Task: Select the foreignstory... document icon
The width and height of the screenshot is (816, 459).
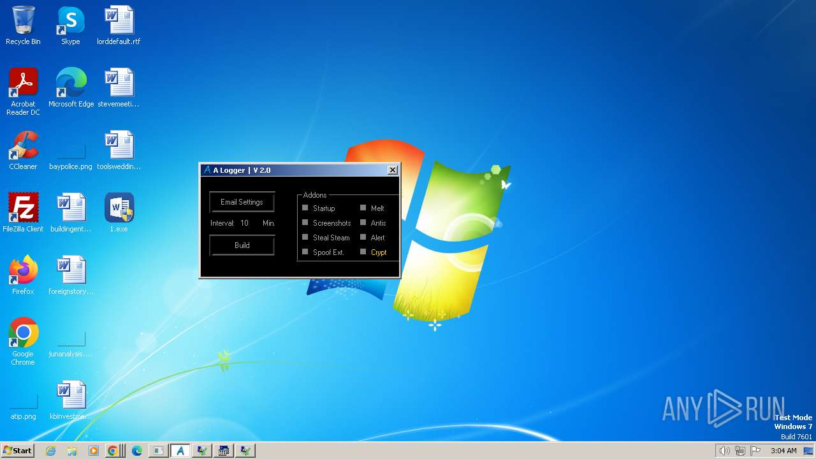Action: pos(71,275)
